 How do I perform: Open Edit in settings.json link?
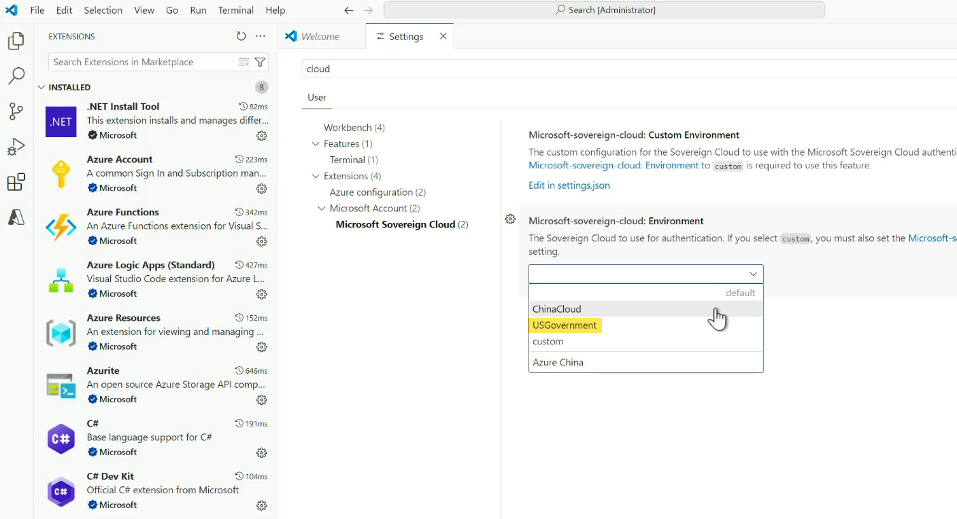[x=569, y=185]
